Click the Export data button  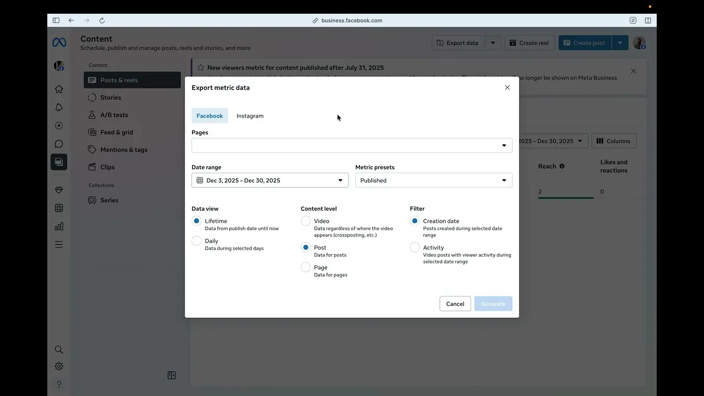(459, 43)
